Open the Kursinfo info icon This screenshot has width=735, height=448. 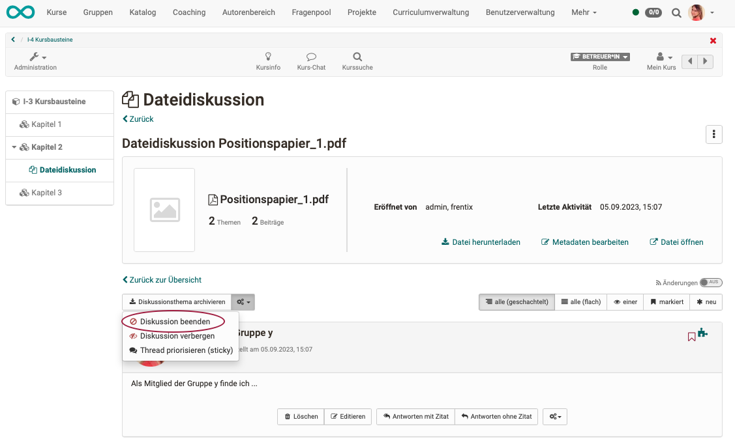click(x=268, y=58)
